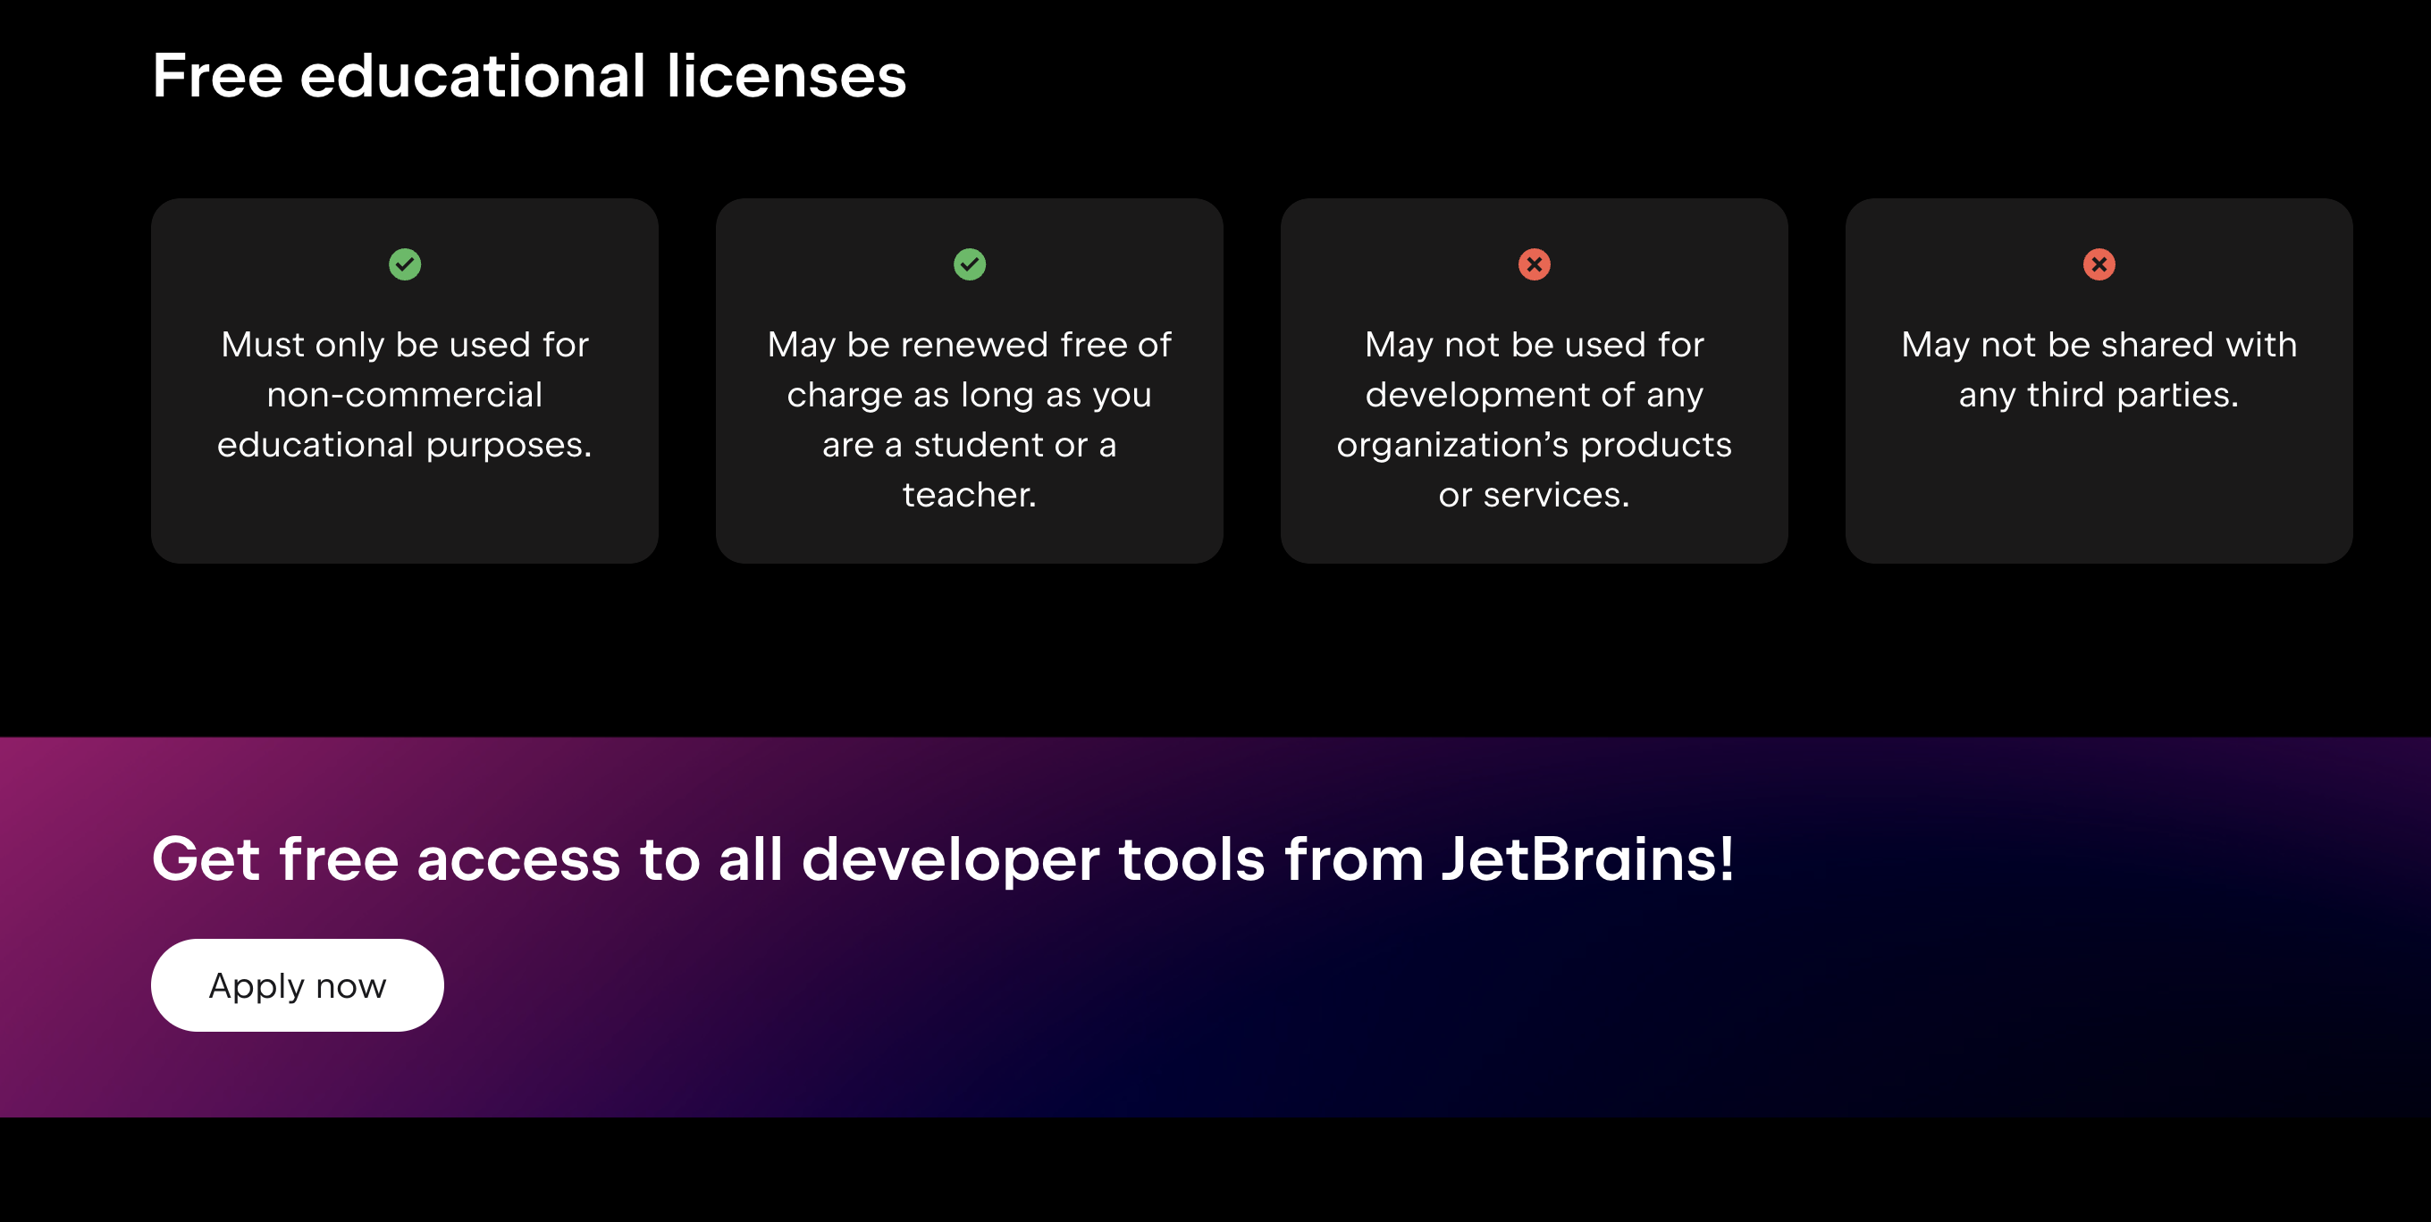Click the word 'non-commercial' in first card
This screenshot has width=2431, height=1222.
click(405, 394)
